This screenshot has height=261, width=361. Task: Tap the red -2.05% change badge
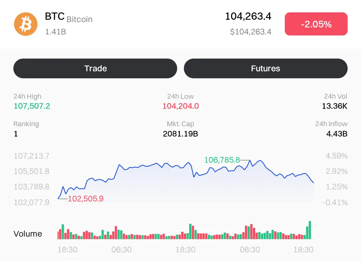316,24
